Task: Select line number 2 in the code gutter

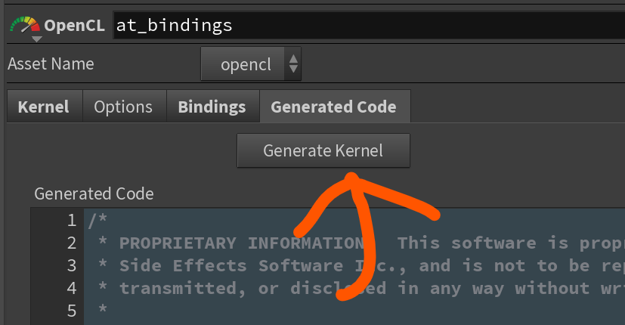Action: click(71, 243)
